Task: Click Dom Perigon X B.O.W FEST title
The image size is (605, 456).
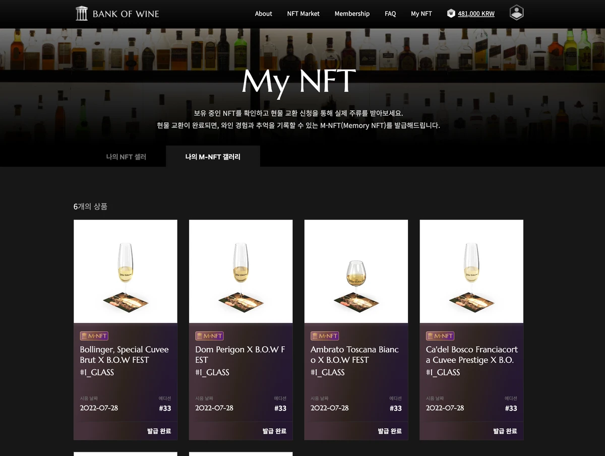Action: pos(240,355)
